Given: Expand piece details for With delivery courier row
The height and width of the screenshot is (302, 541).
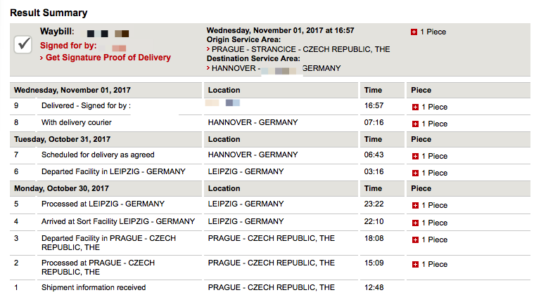Looking at the screenshot, I should click(x=415, y=124).
